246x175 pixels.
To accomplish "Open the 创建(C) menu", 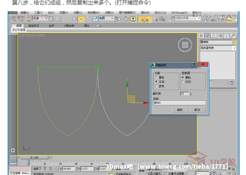I will pos(78,13).
